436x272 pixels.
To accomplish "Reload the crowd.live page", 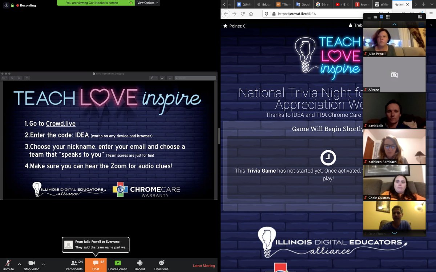I will (x=243, y=14).
